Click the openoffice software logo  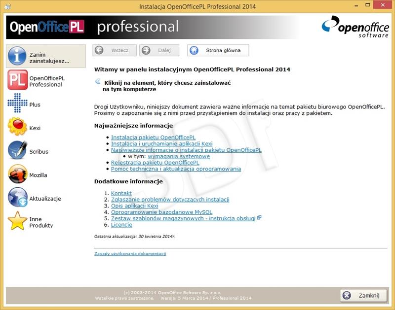tap(355, 27)
